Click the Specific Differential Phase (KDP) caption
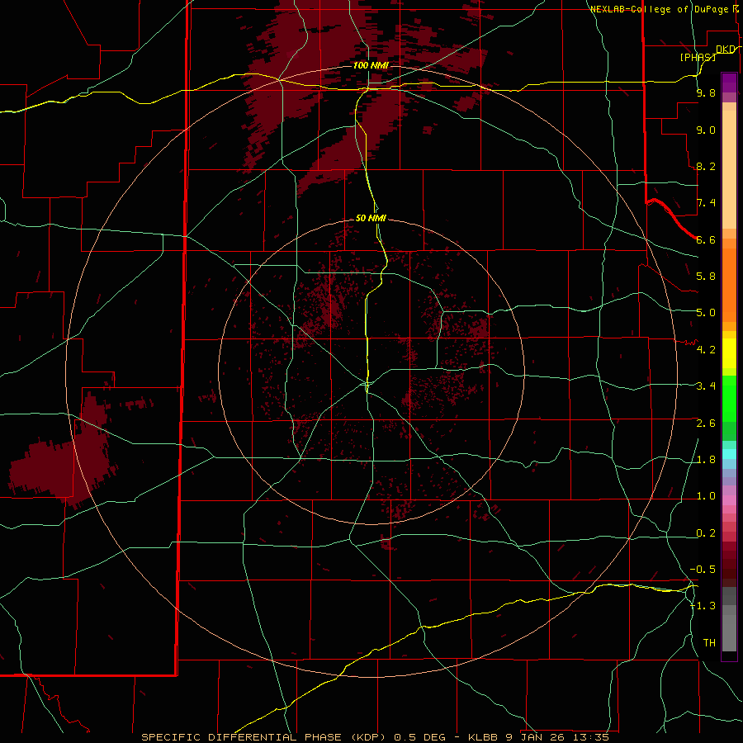Image resolution: width=743 pixels, height=743 pixels. 376,737
